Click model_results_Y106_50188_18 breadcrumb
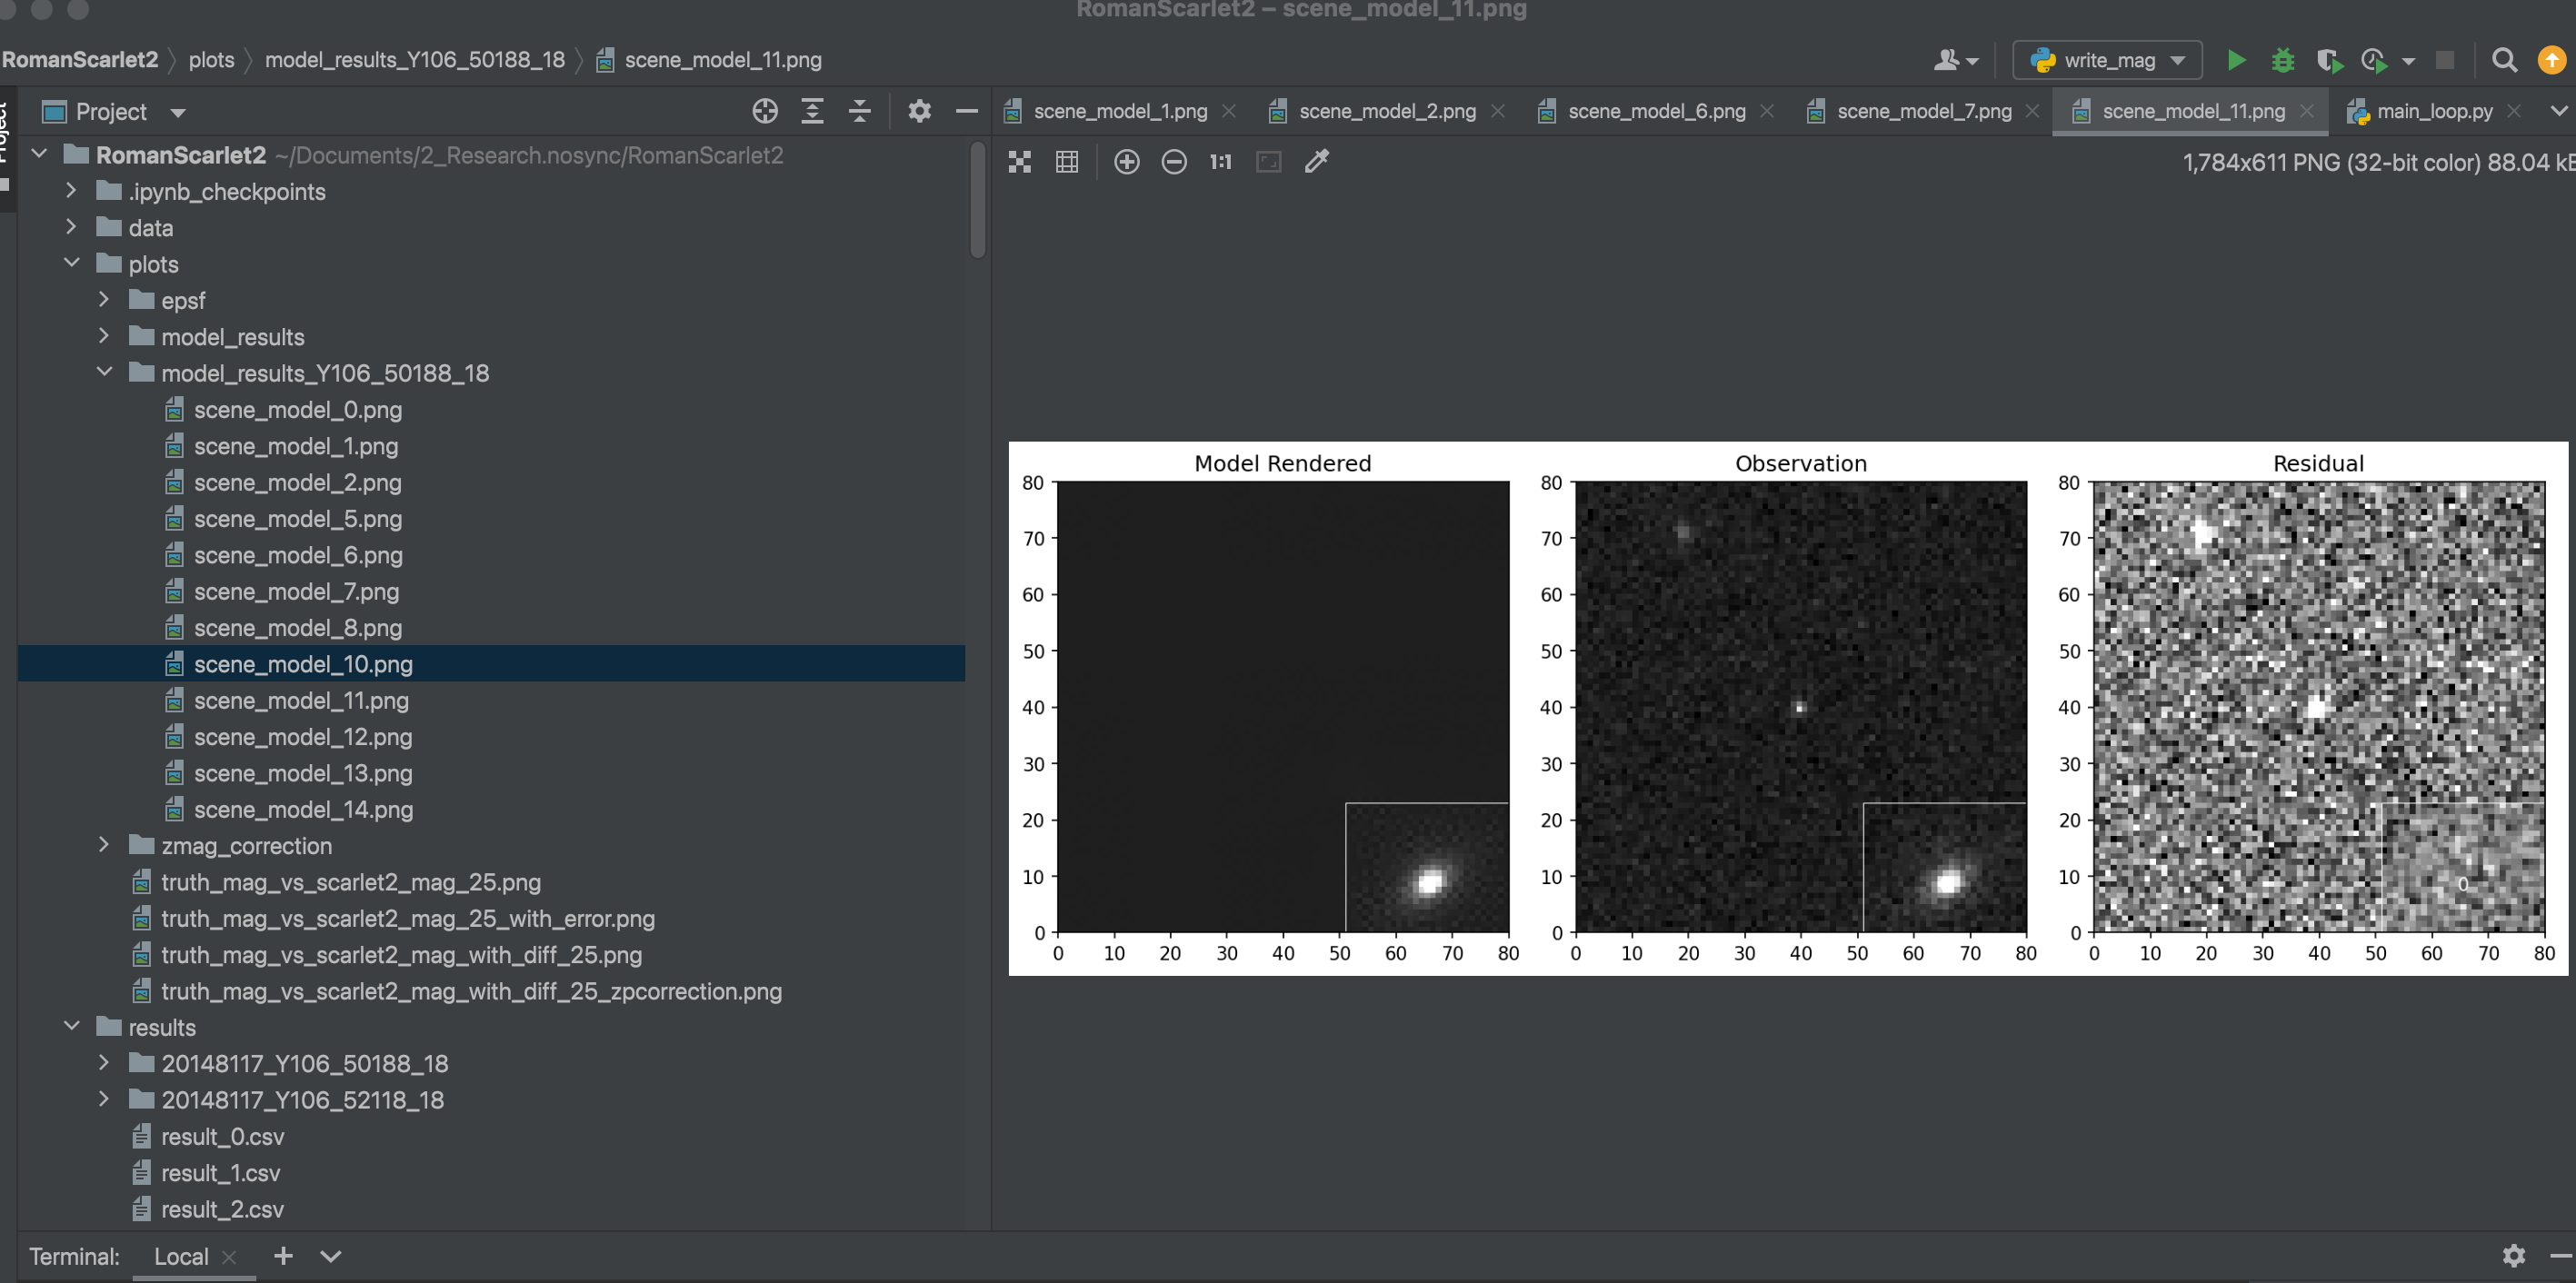The image size is (2576, 1283). coord(415,60)
